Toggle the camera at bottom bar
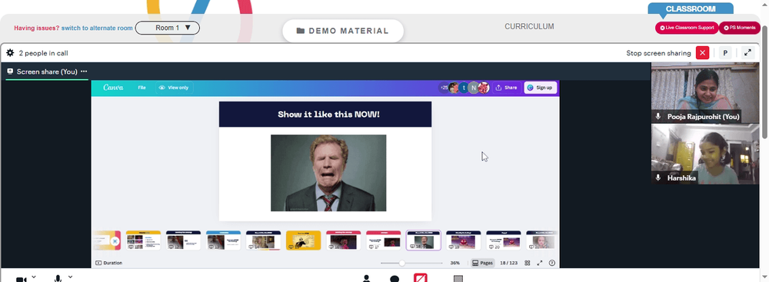Image resolution: width=769 pixels, height=282 pixels. coord(21,279)
